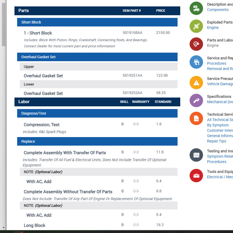Click the vertical scrollbar thumb at left
The height and width of the screenshot is (233, 233).
3,25
